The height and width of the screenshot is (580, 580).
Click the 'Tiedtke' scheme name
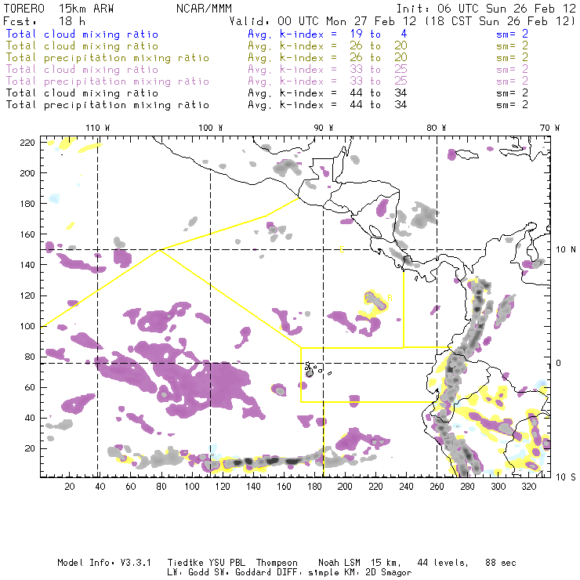(185, 563)
